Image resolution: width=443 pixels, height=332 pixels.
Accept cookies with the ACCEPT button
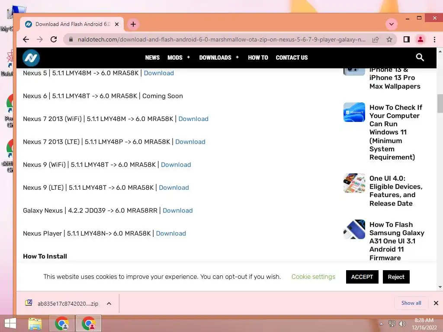(x=362, y=277)
